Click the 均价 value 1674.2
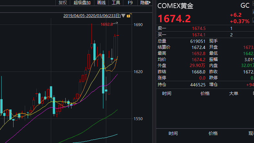The width and height of the screenshot is (254, 143). (198, 60)
